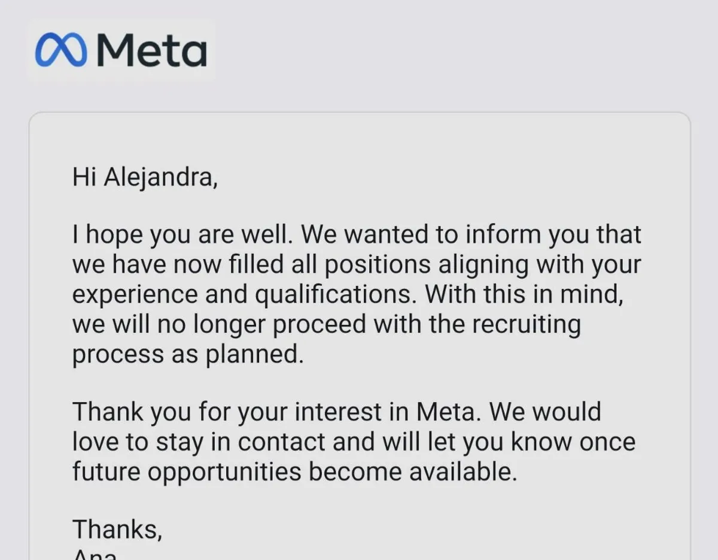
Task: Click the blue Meta infinity logo icon
Action: click(x=60, y=50)
